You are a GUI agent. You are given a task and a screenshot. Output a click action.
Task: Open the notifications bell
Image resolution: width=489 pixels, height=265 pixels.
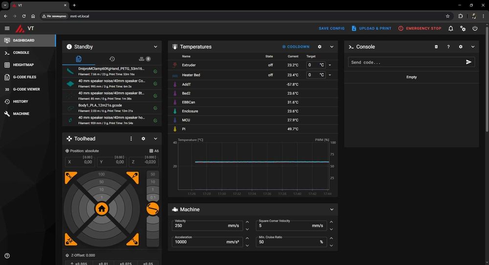(450, 28)
